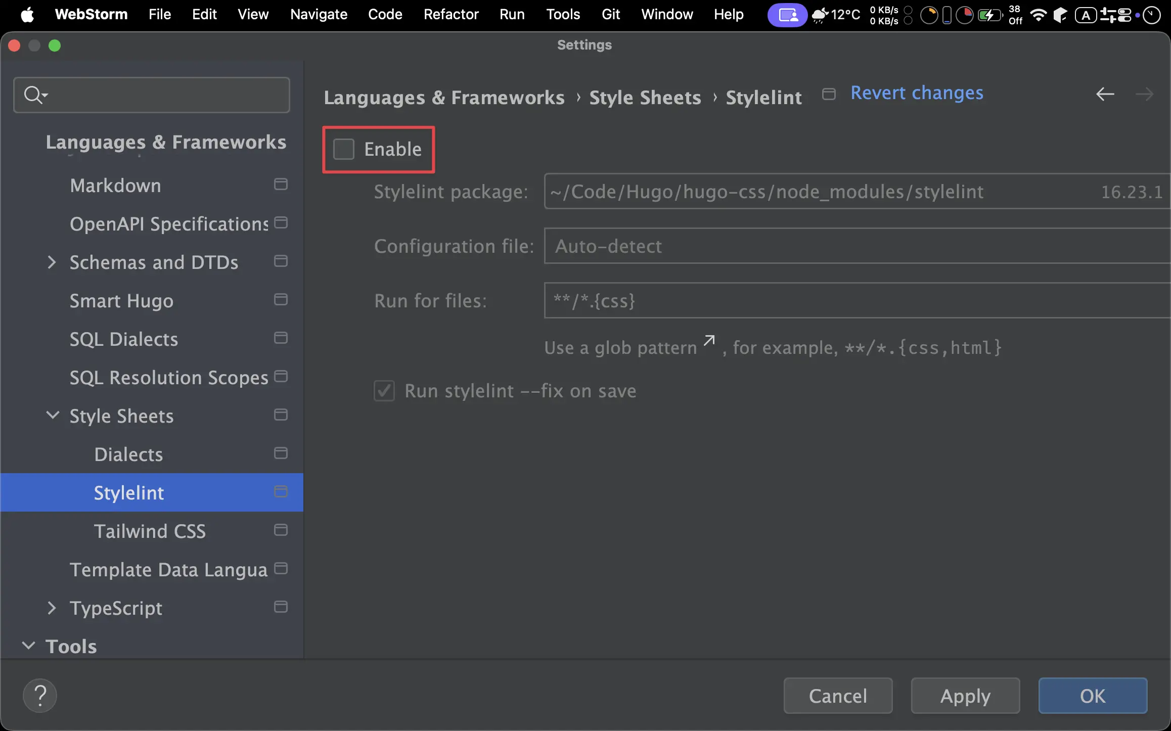Click the Revert changes link
1171x731 pixels.
click(917, 93)
